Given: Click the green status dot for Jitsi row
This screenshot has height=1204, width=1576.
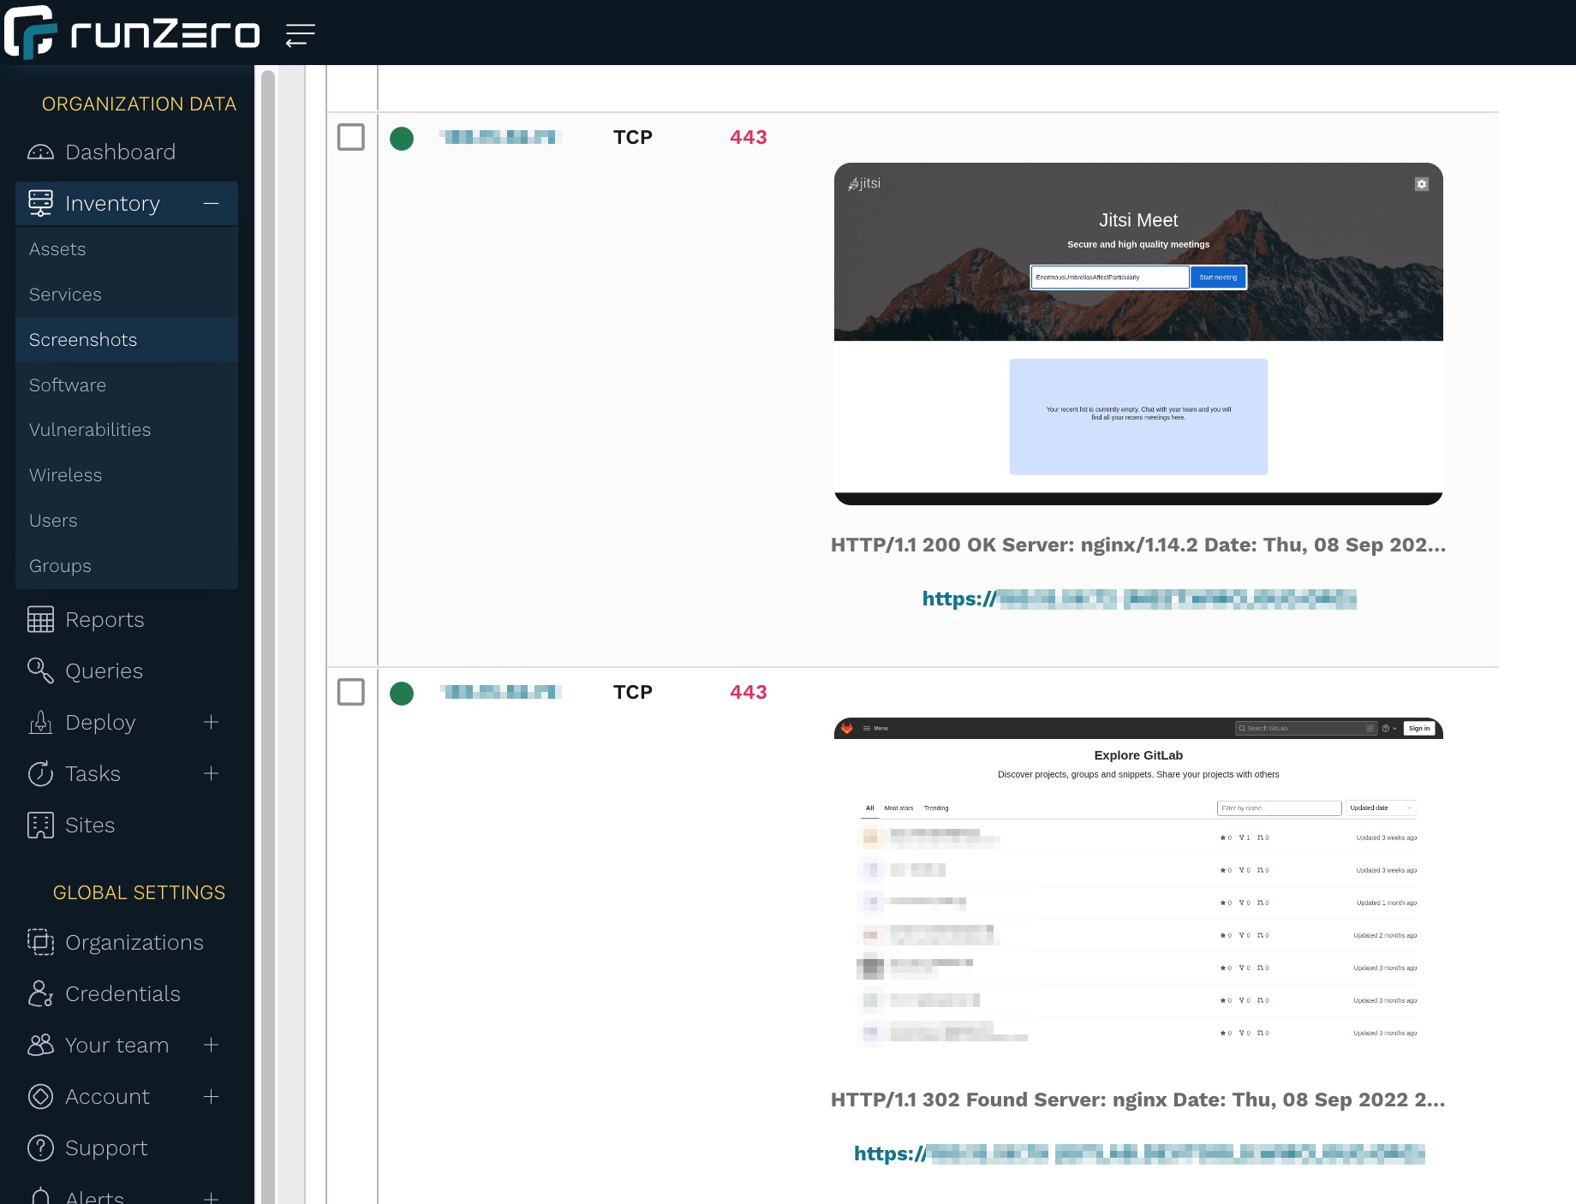Looking at the screenshot, I should click(x=402, y=138).
